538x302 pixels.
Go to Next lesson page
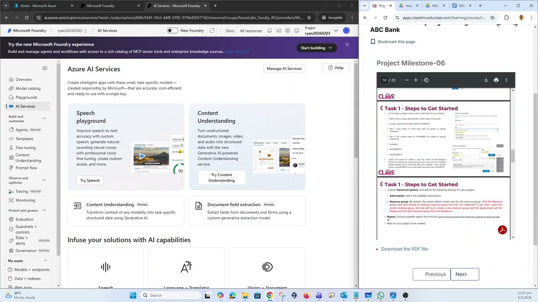click(x=464, y=274)
